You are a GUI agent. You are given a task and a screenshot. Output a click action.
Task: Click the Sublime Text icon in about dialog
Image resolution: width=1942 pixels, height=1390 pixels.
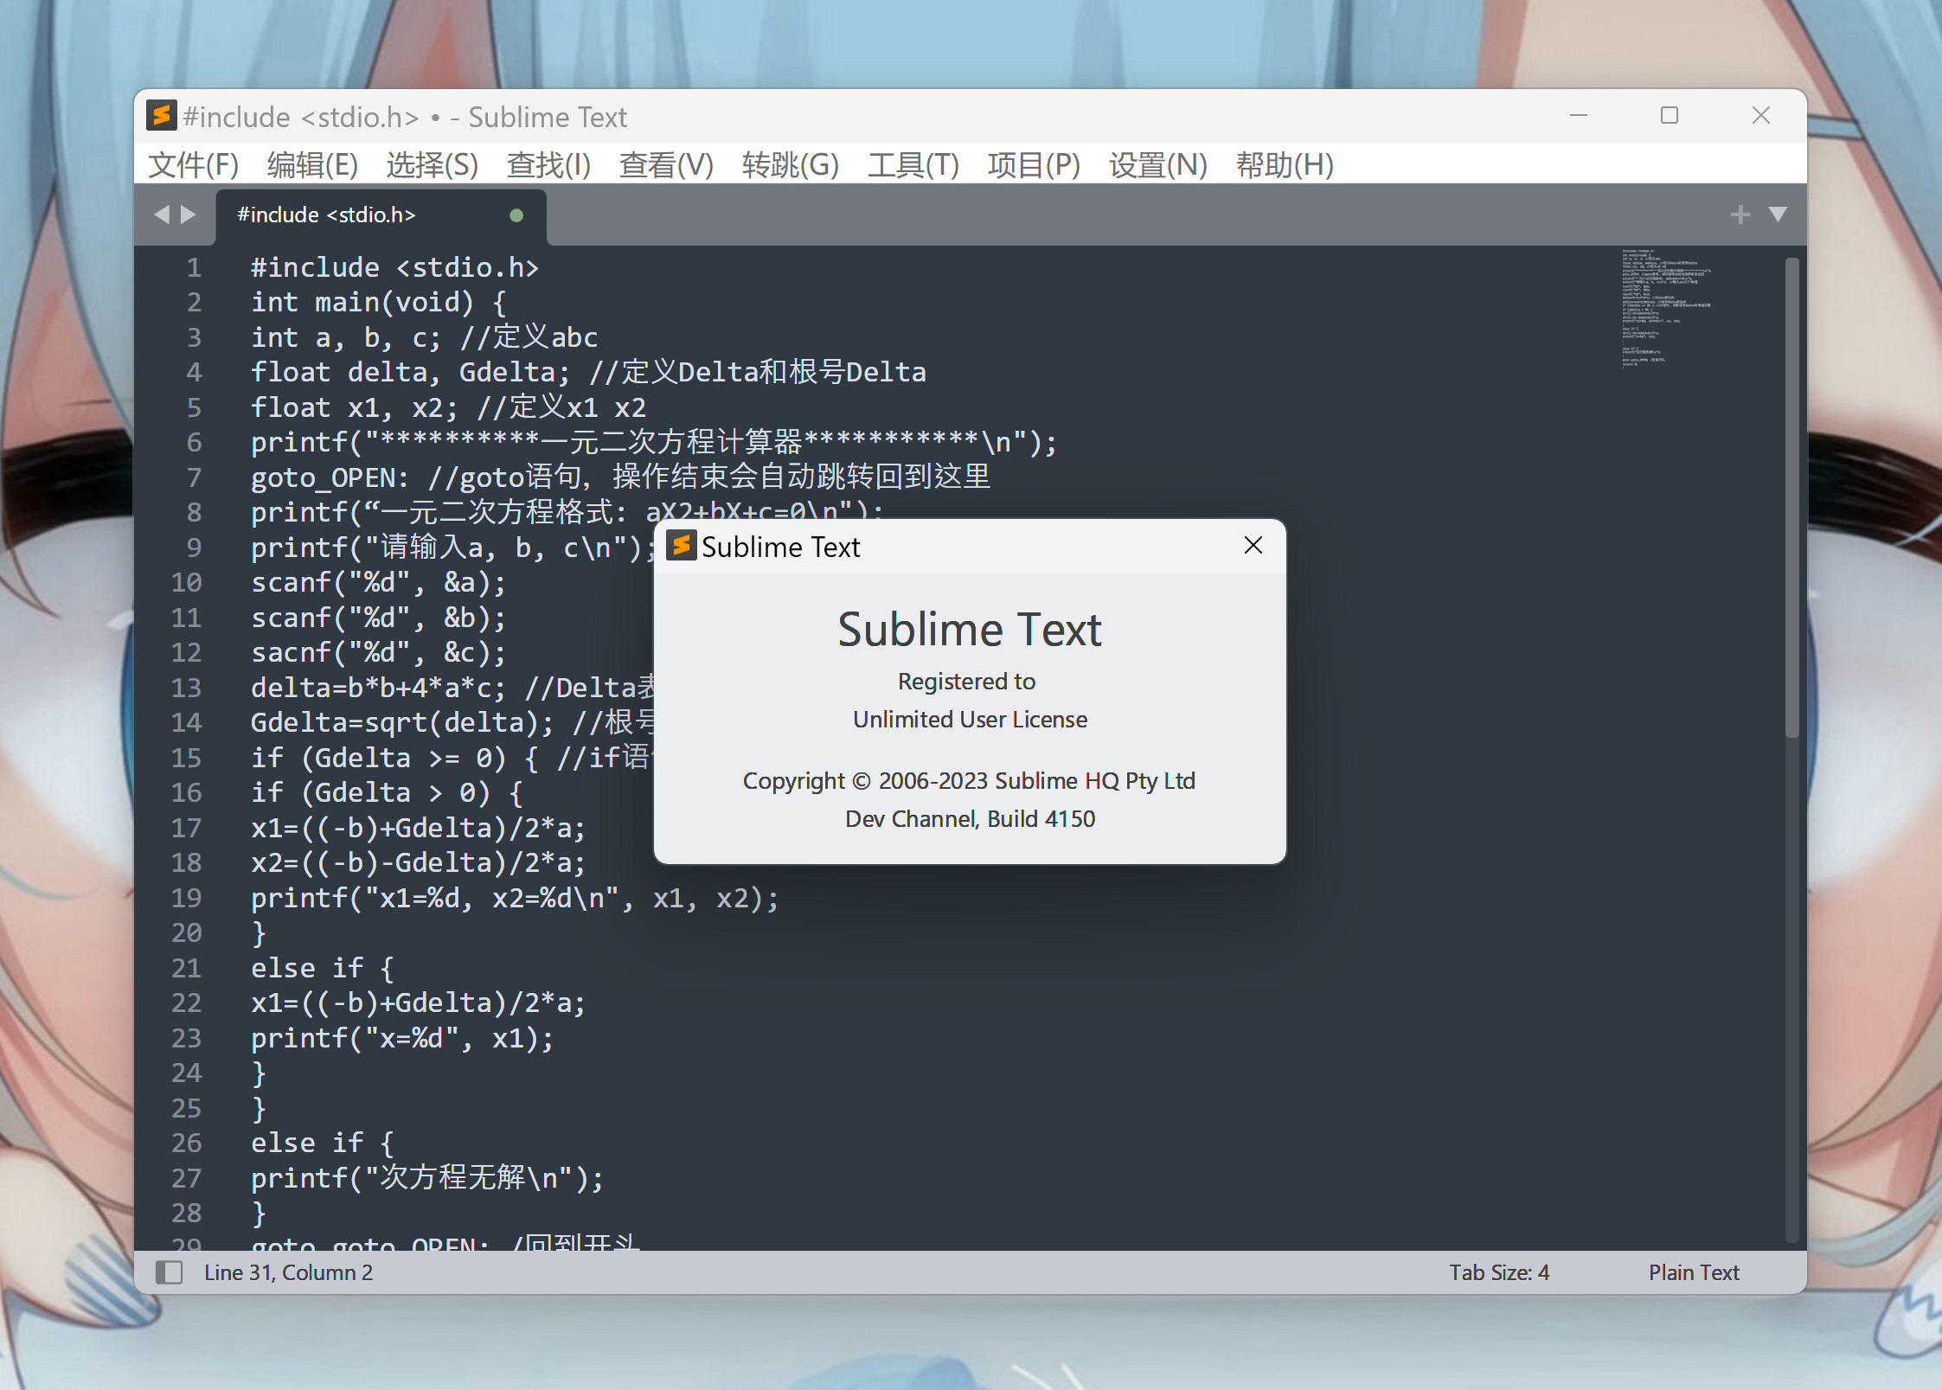click(681, 545)
